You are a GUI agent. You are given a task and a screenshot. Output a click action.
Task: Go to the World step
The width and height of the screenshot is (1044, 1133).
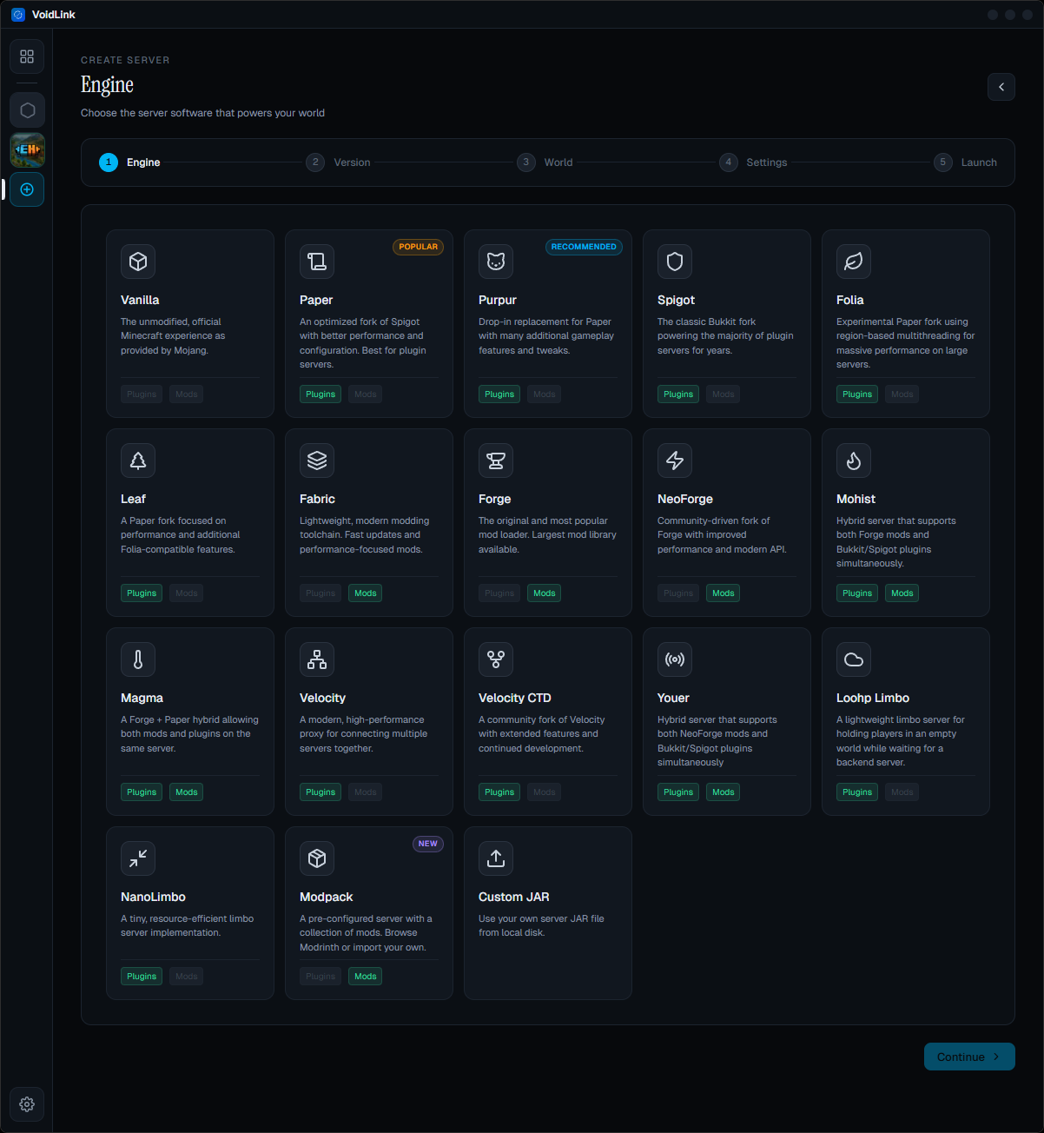click(545, 162)
